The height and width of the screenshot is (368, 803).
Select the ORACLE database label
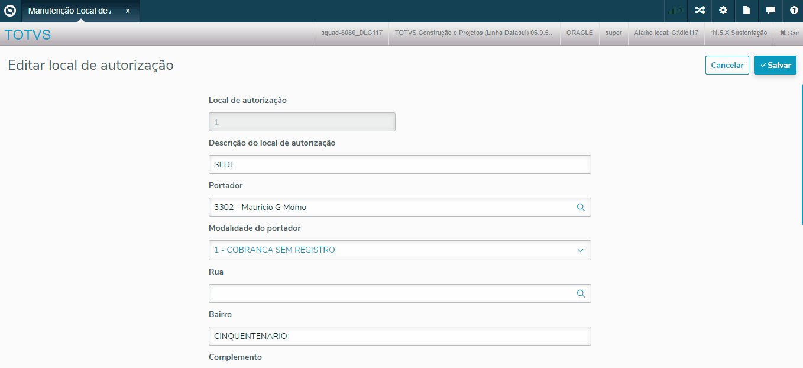tap(579, 33)
